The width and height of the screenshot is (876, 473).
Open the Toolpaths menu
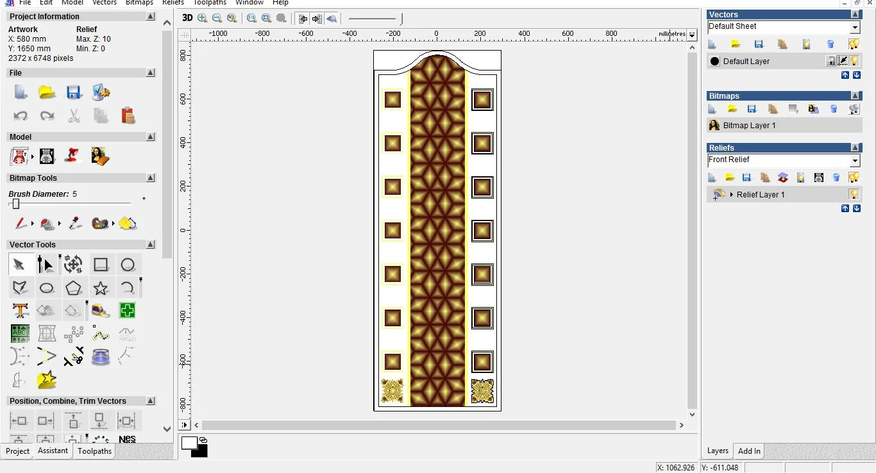coord(210,3)
